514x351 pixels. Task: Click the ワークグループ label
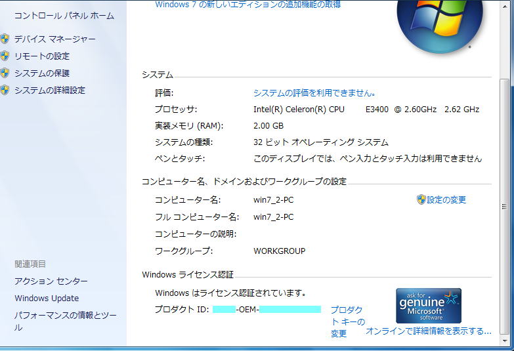point(184,251)
